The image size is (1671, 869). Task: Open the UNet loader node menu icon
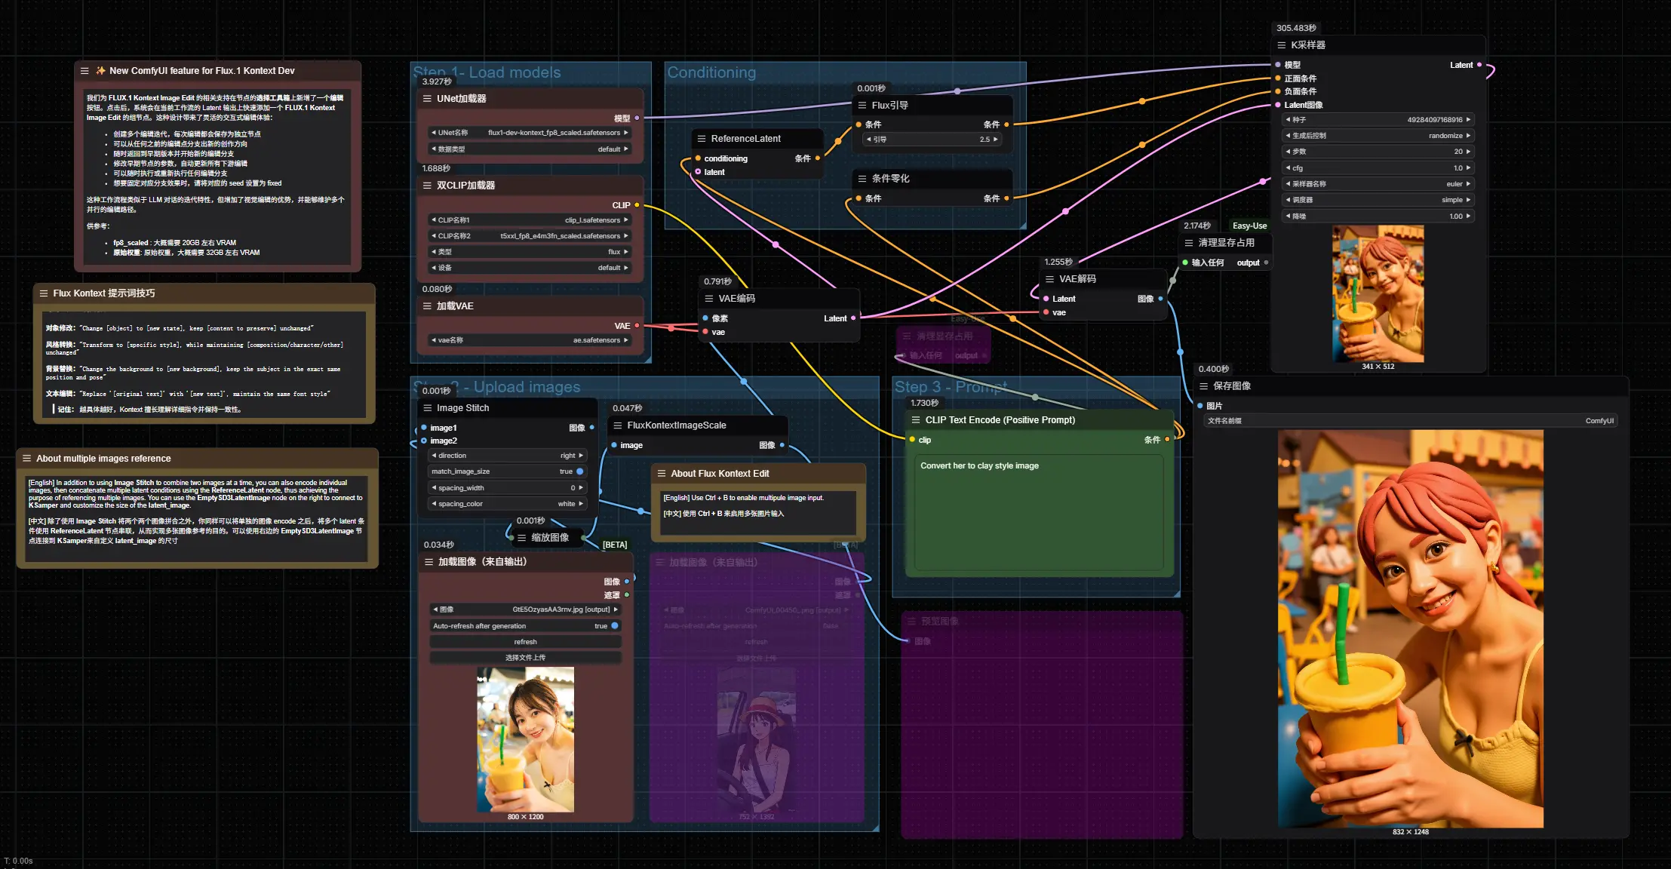427,99
